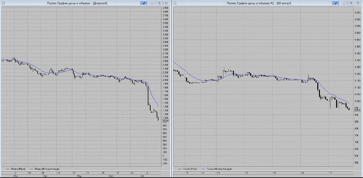
Task: Click the Apr label on the daily time axis
Action: (x=45, y=176)
